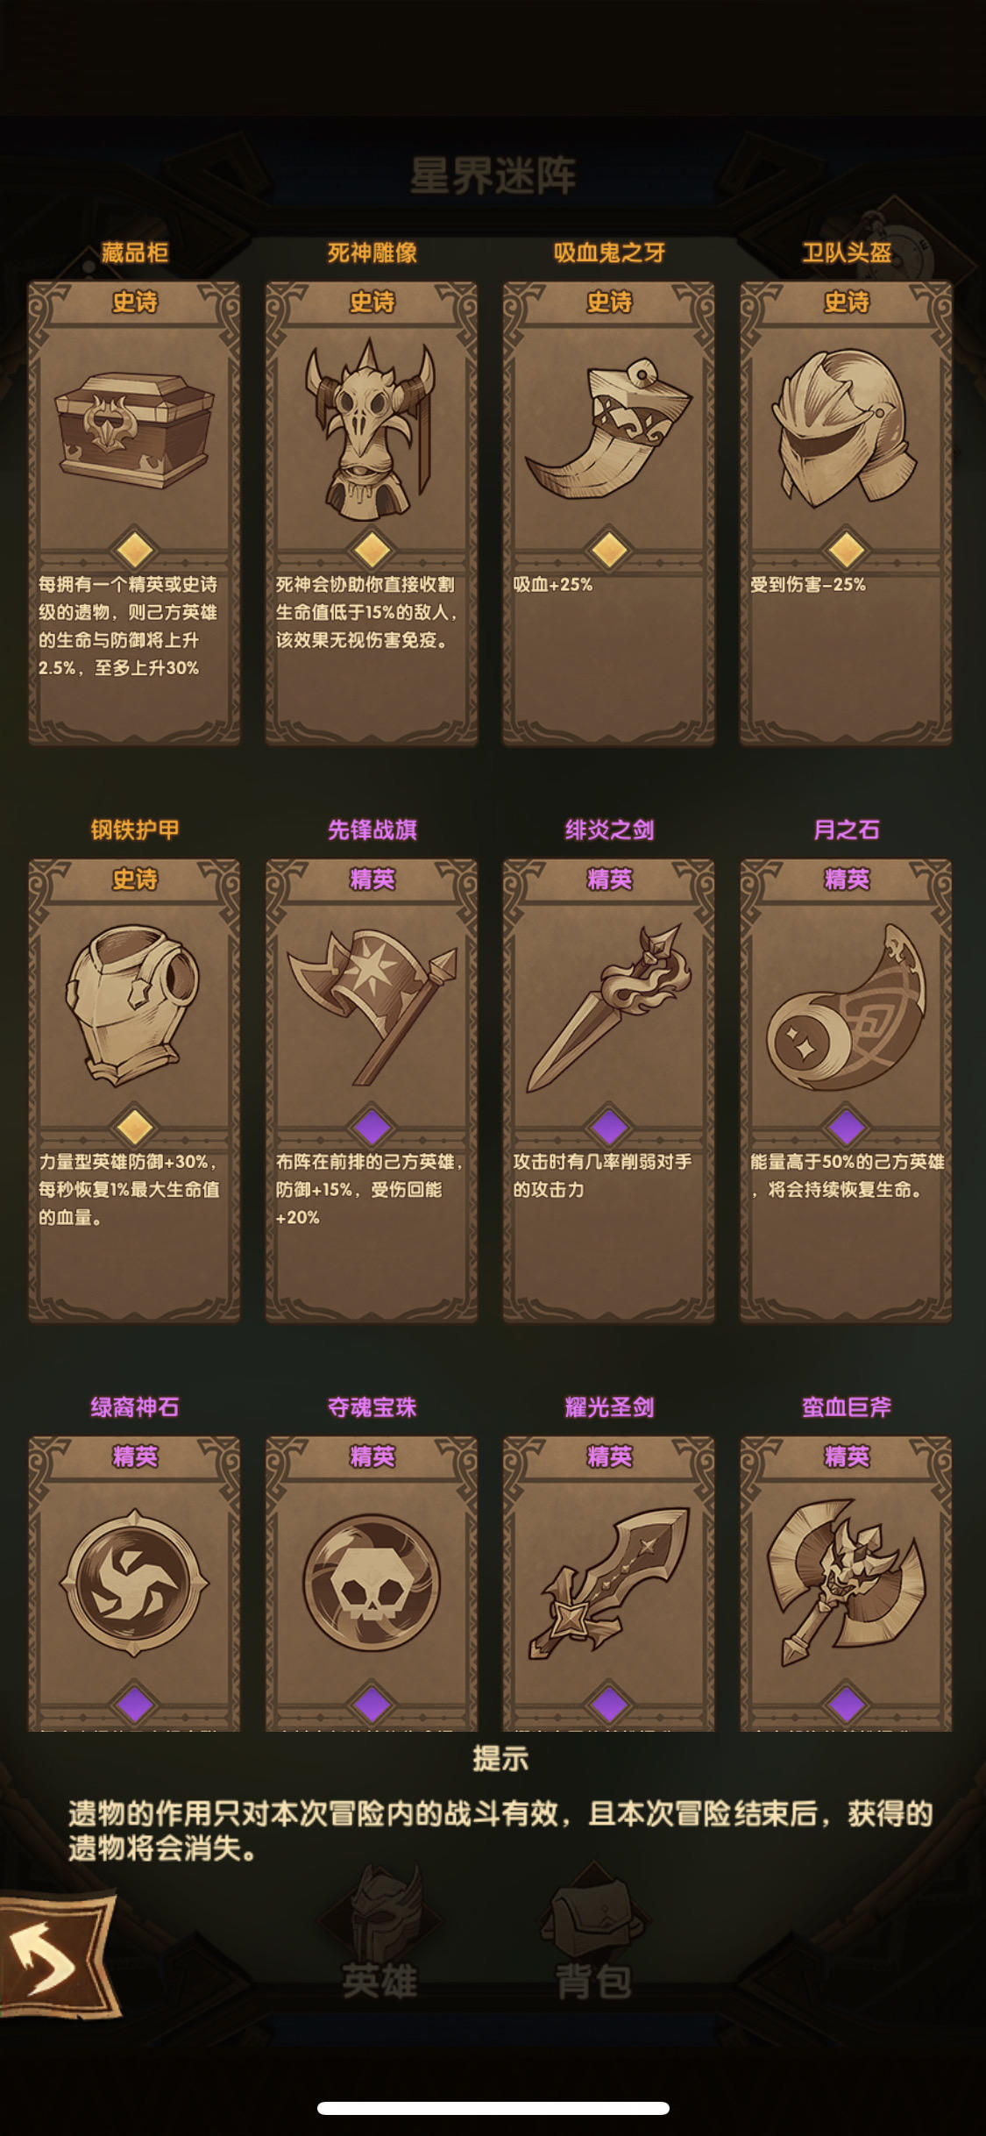Viewport: 986px width, 2136px height.
Task: Open the 先锋战旗 banner relic icon
Action: click(372, 1006)
